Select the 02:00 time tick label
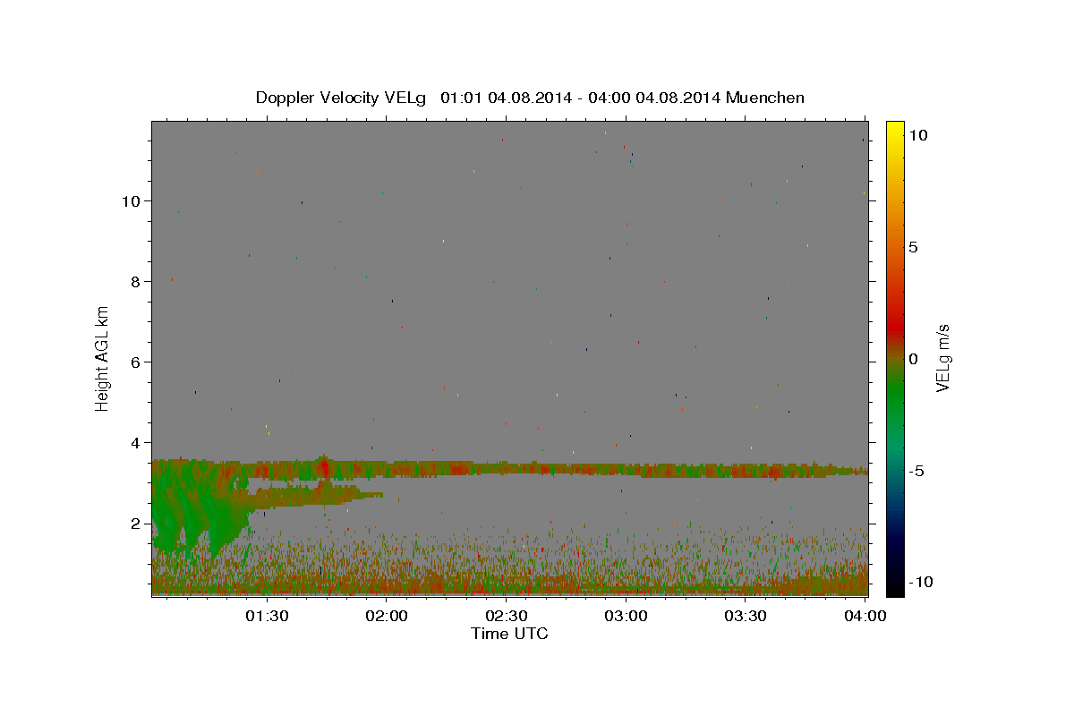The image size is (1074, 716). [x=387, y=616]
